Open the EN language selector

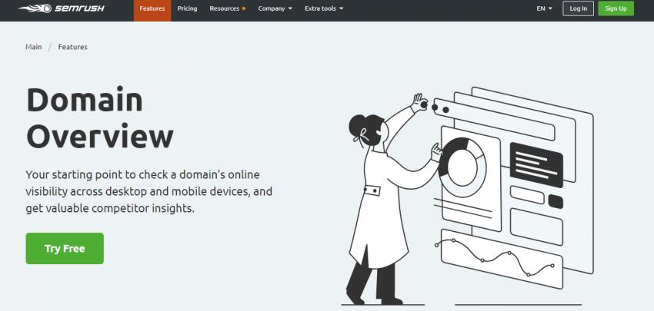pyautogui.click(x=544, y=8)
